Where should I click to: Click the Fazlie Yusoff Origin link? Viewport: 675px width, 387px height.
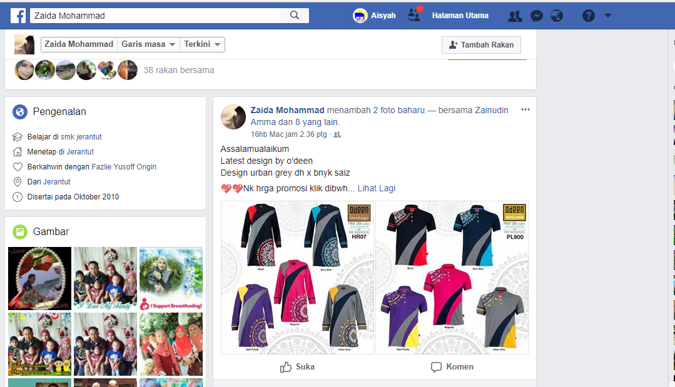point(124,167)
